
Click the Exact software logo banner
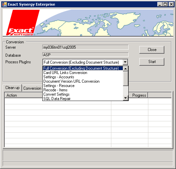coord(88,23)
